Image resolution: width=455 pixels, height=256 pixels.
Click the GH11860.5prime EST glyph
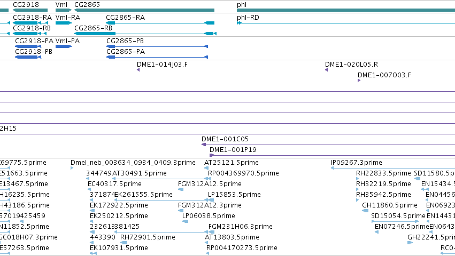(x=365, y=211)
